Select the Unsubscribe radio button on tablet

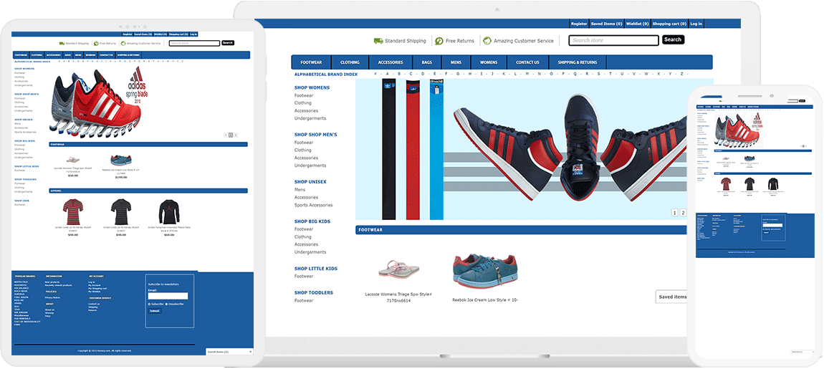[x=166, y=304]
